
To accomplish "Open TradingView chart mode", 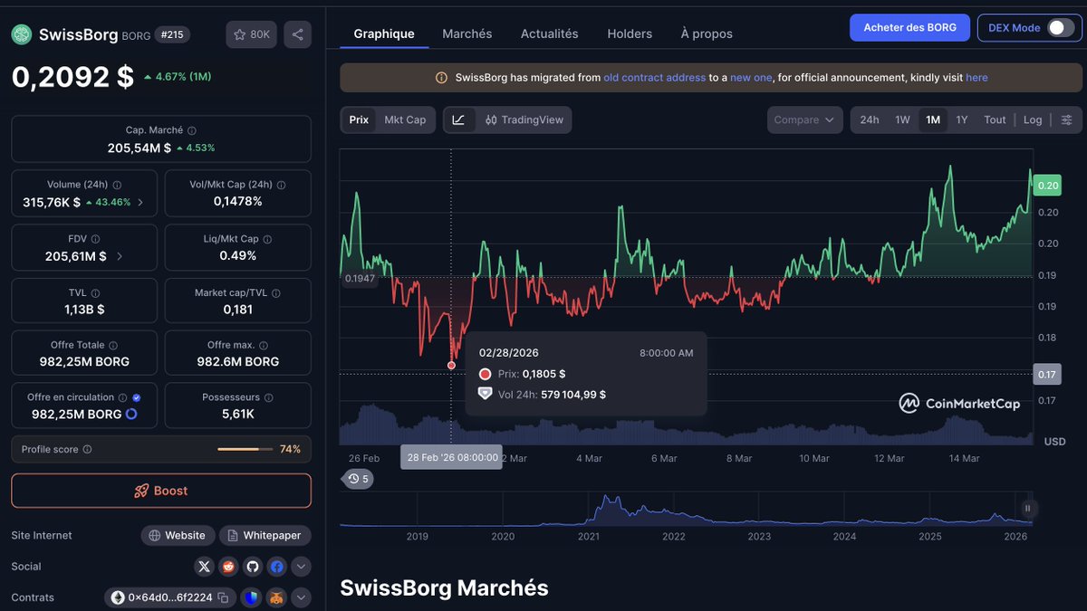I will pos(525,119).
